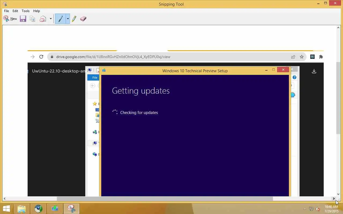
Task: Minimize the Windows 10 Technical Preview Setup window
Action: click(x=266, y=70)
